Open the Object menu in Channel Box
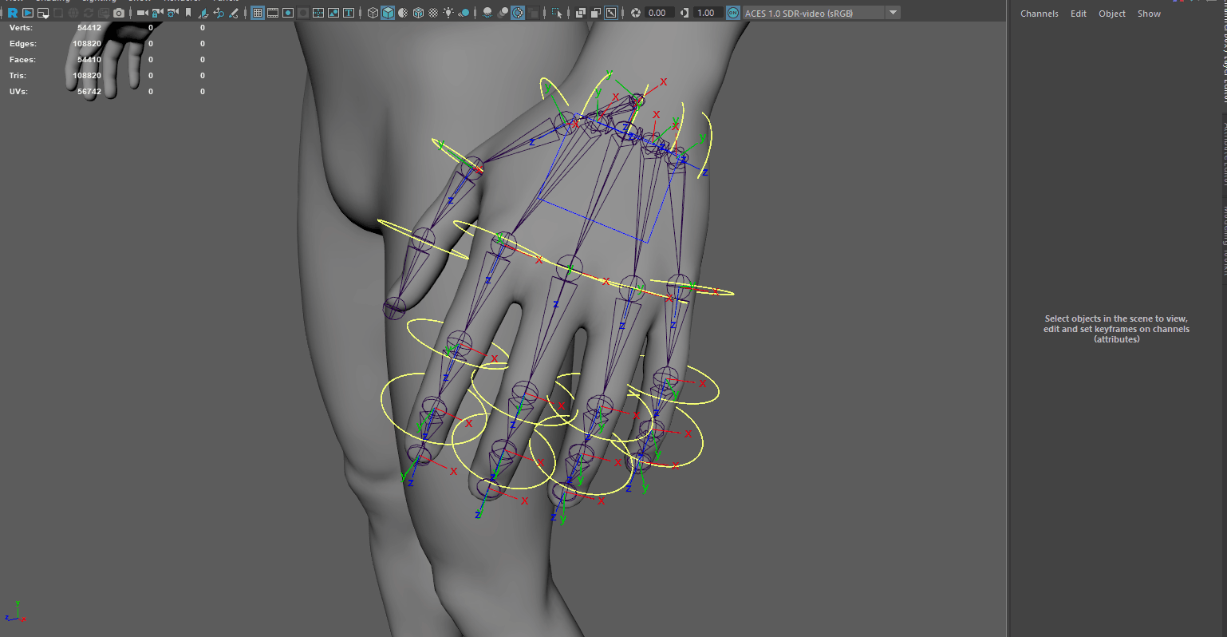The image size is (1227, 637). (x=1112, y=14)
